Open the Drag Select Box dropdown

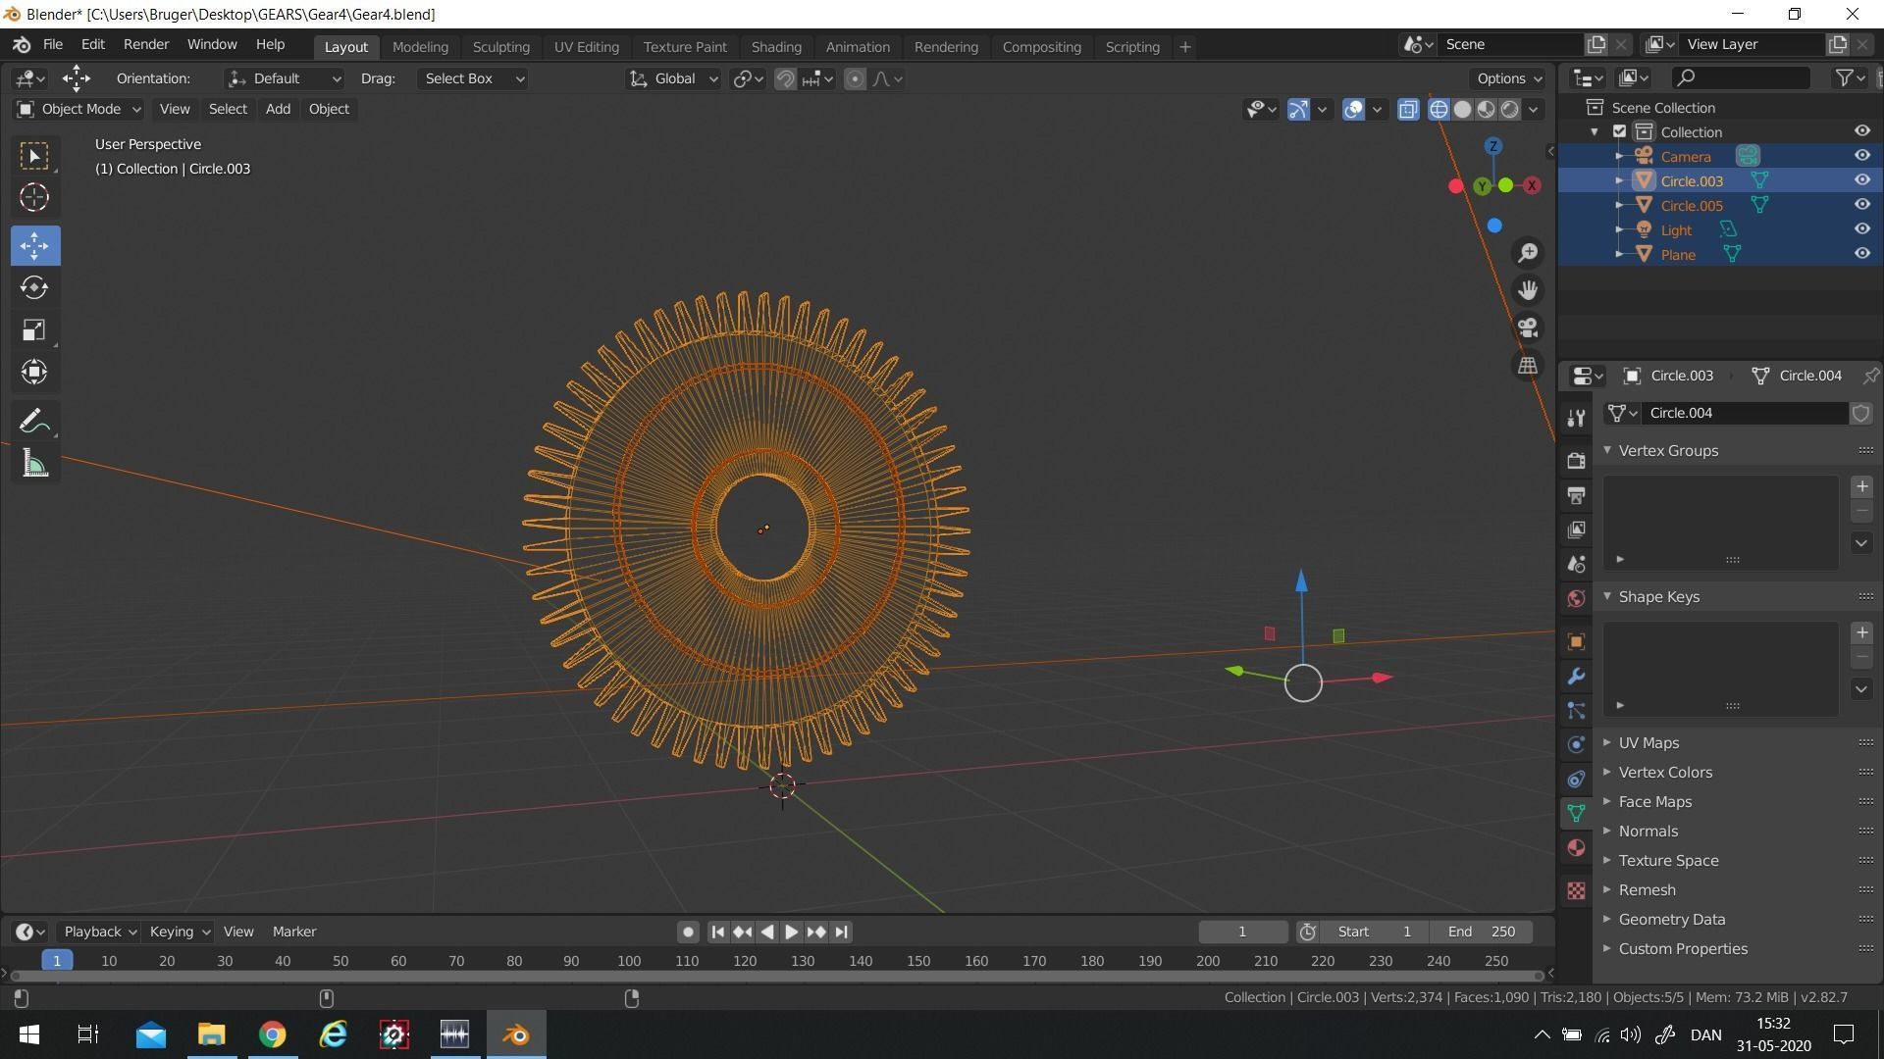click(473, 78)
